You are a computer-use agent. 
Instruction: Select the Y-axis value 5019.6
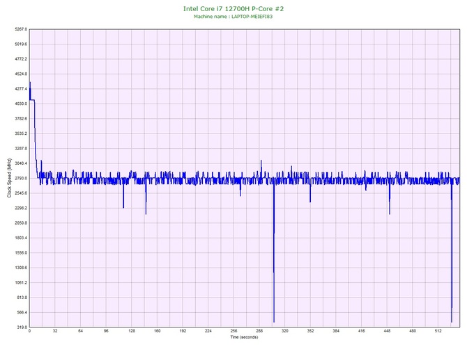(21, 44)
